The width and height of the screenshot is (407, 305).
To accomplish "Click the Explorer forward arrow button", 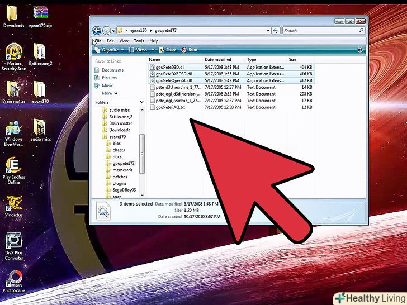I will pos(106,31).
